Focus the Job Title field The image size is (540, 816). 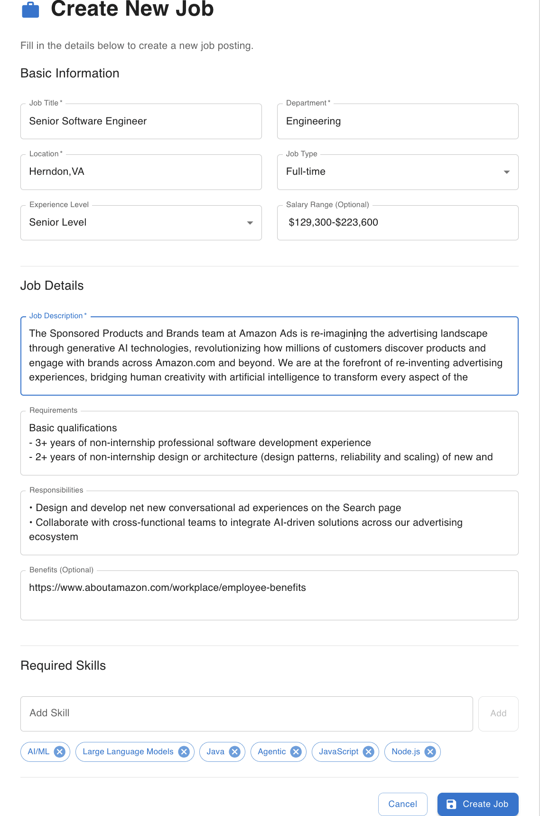pyautogui.click(x=141, y=121)
